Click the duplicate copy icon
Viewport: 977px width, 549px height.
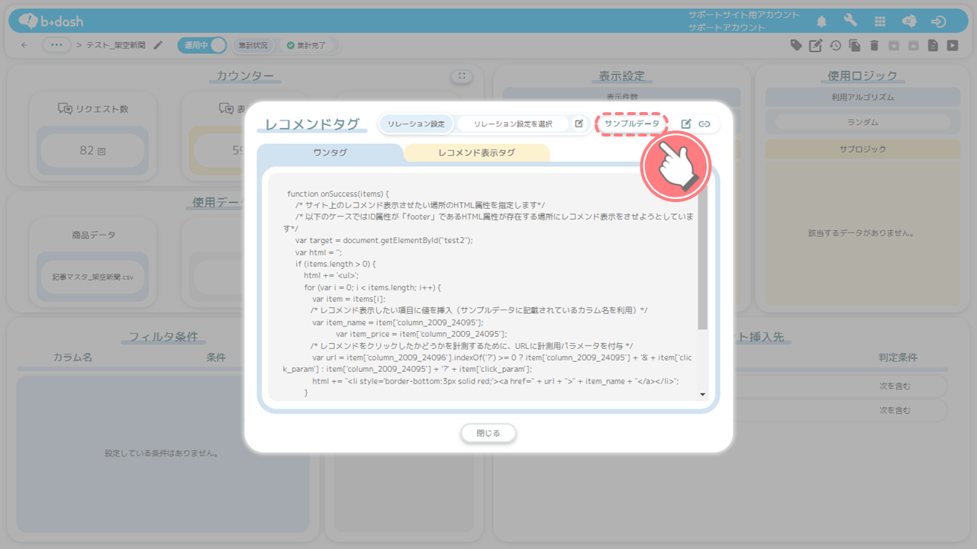point(855,45)
